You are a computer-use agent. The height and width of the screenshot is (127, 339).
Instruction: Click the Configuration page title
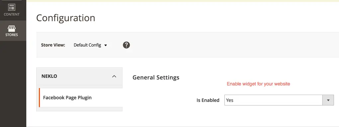click(x=66, y=18)
